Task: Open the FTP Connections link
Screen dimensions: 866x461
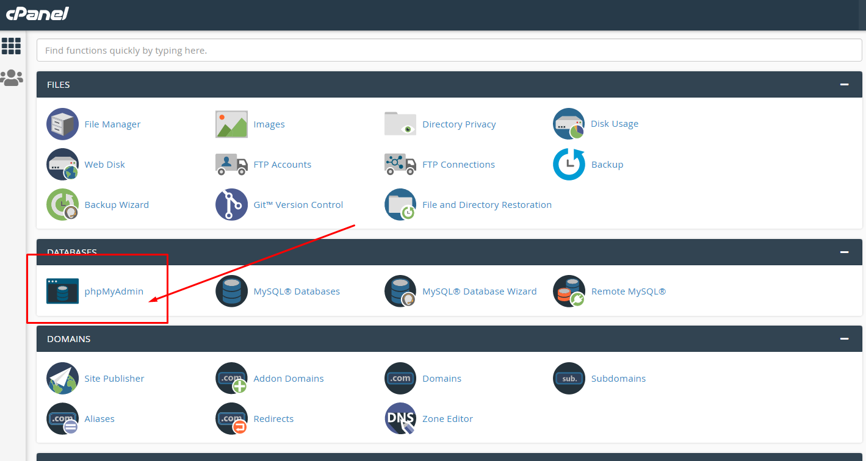Action: click(x=458, y=165)
